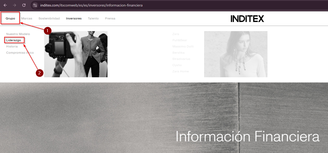The width and height of the screenshot is (328, 153).
Task: Reload the page with refresh icon
Action: [x=24, y=5]
